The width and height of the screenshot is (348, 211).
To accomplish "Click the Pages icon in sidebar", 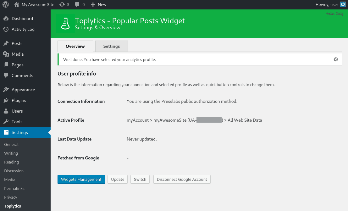I will [6, 65].
